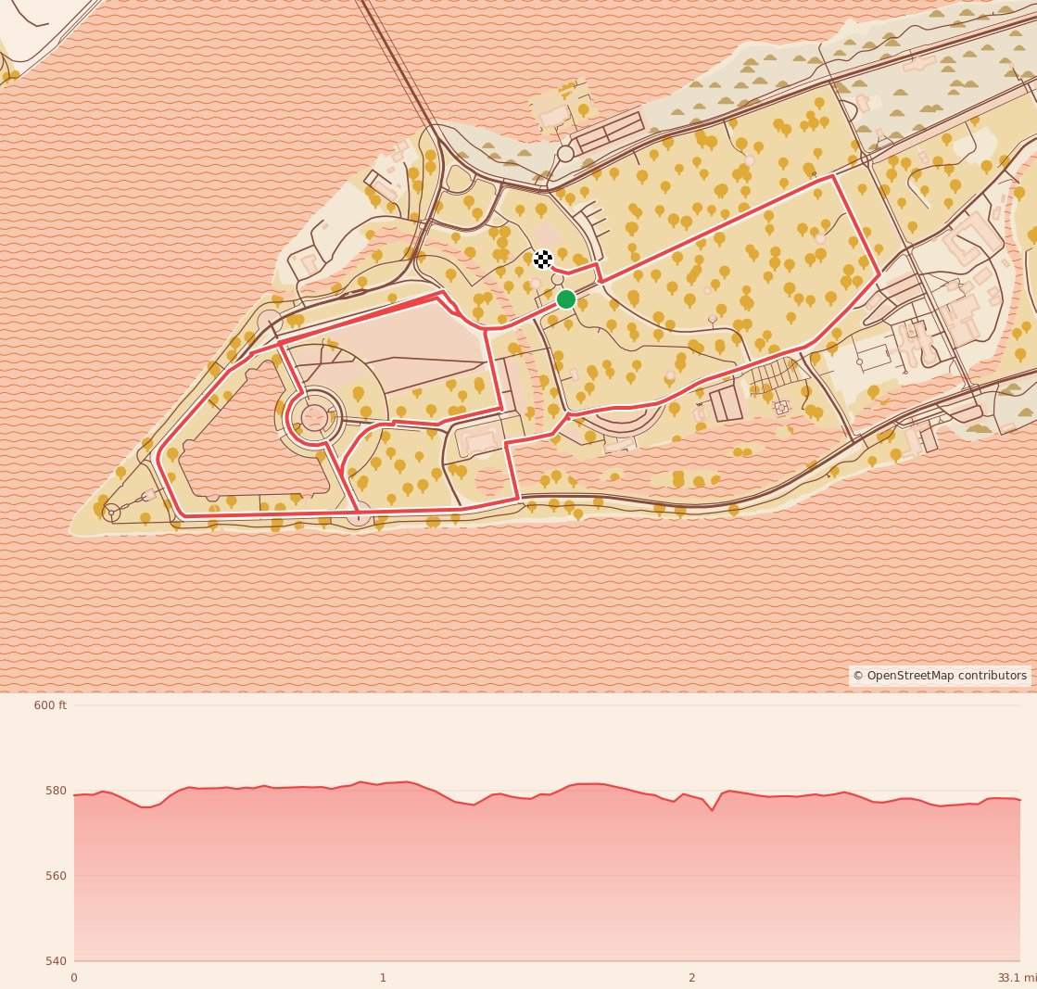1037x989 pixels.
Task: Click the 2 mile tick label
Action: pyautogui.click(x=691, y=978)
